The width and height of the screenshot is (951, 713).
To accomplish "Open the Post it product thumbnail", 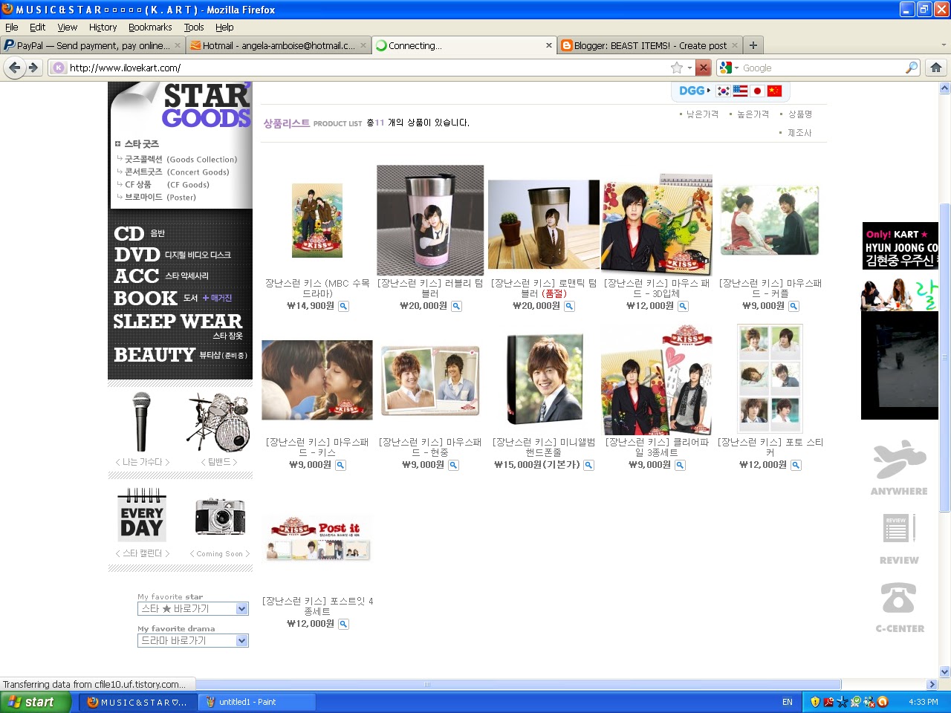I will tap(317, 538).
